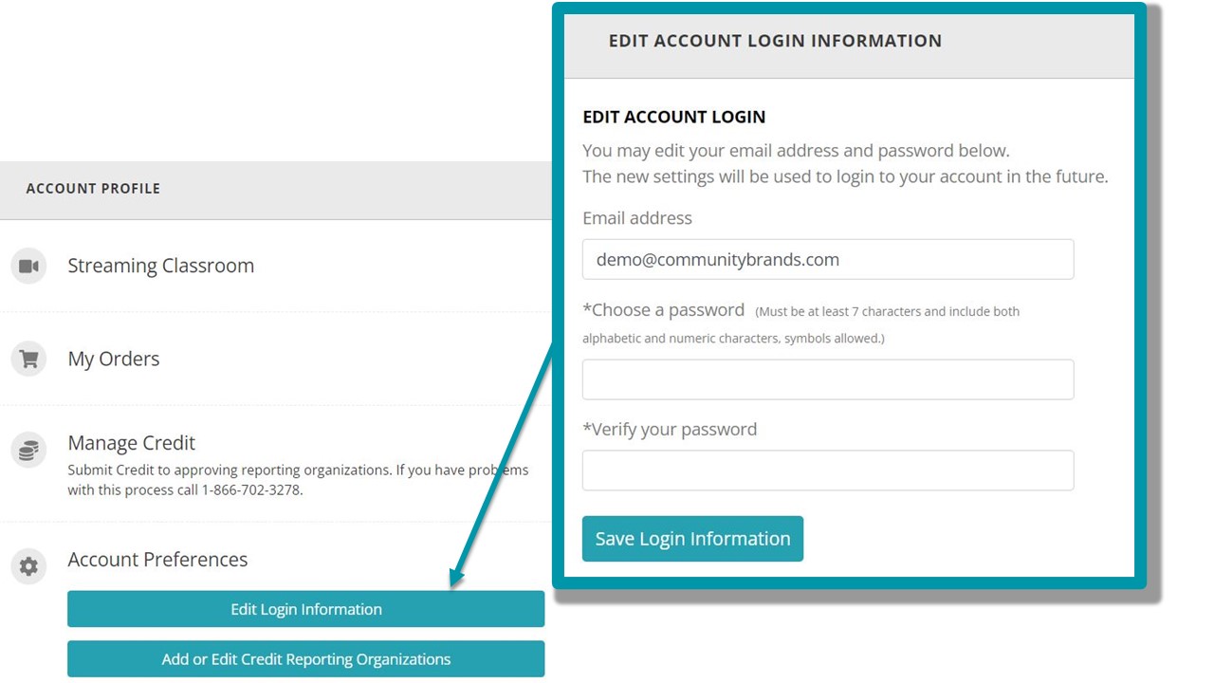Focus the Email address input field
The height and width of the screenshot is (683, 1214).
point(828,259)
